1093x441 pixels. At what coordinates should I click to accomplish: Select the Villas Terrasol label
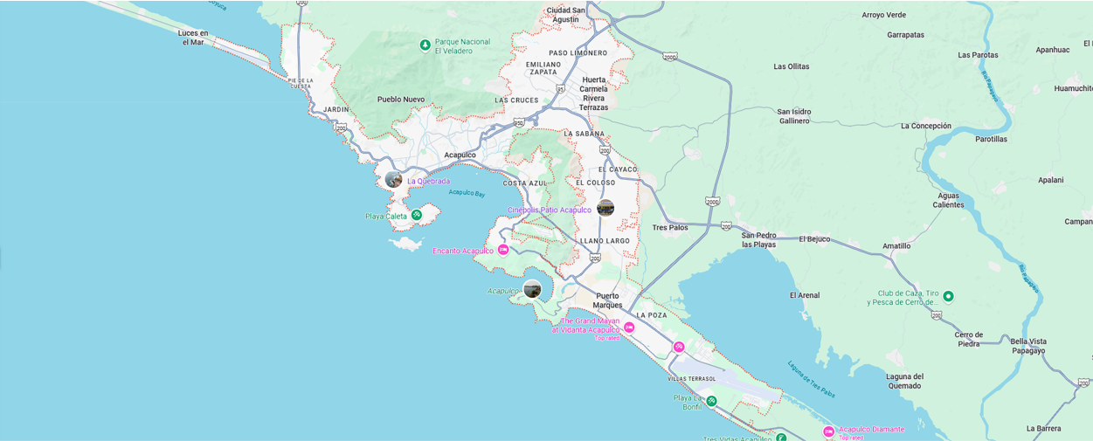[691, 379]
